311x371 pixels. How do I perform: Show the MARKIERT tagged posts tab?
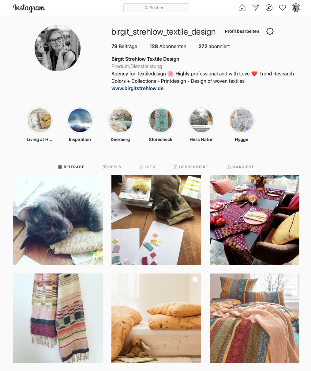pyautogui.click(x=240, y=167)
